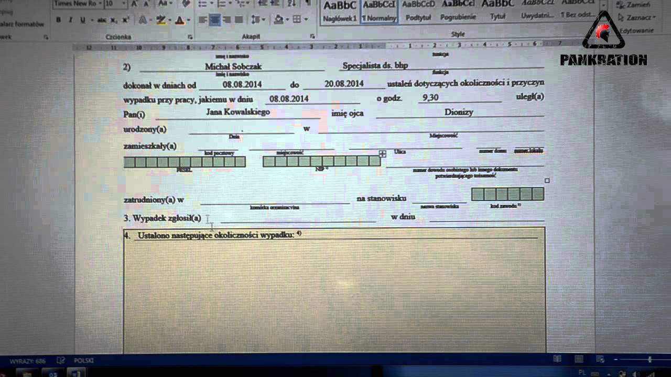
Task: Apply Podtytuł style
Action: [x=418, y=12]
